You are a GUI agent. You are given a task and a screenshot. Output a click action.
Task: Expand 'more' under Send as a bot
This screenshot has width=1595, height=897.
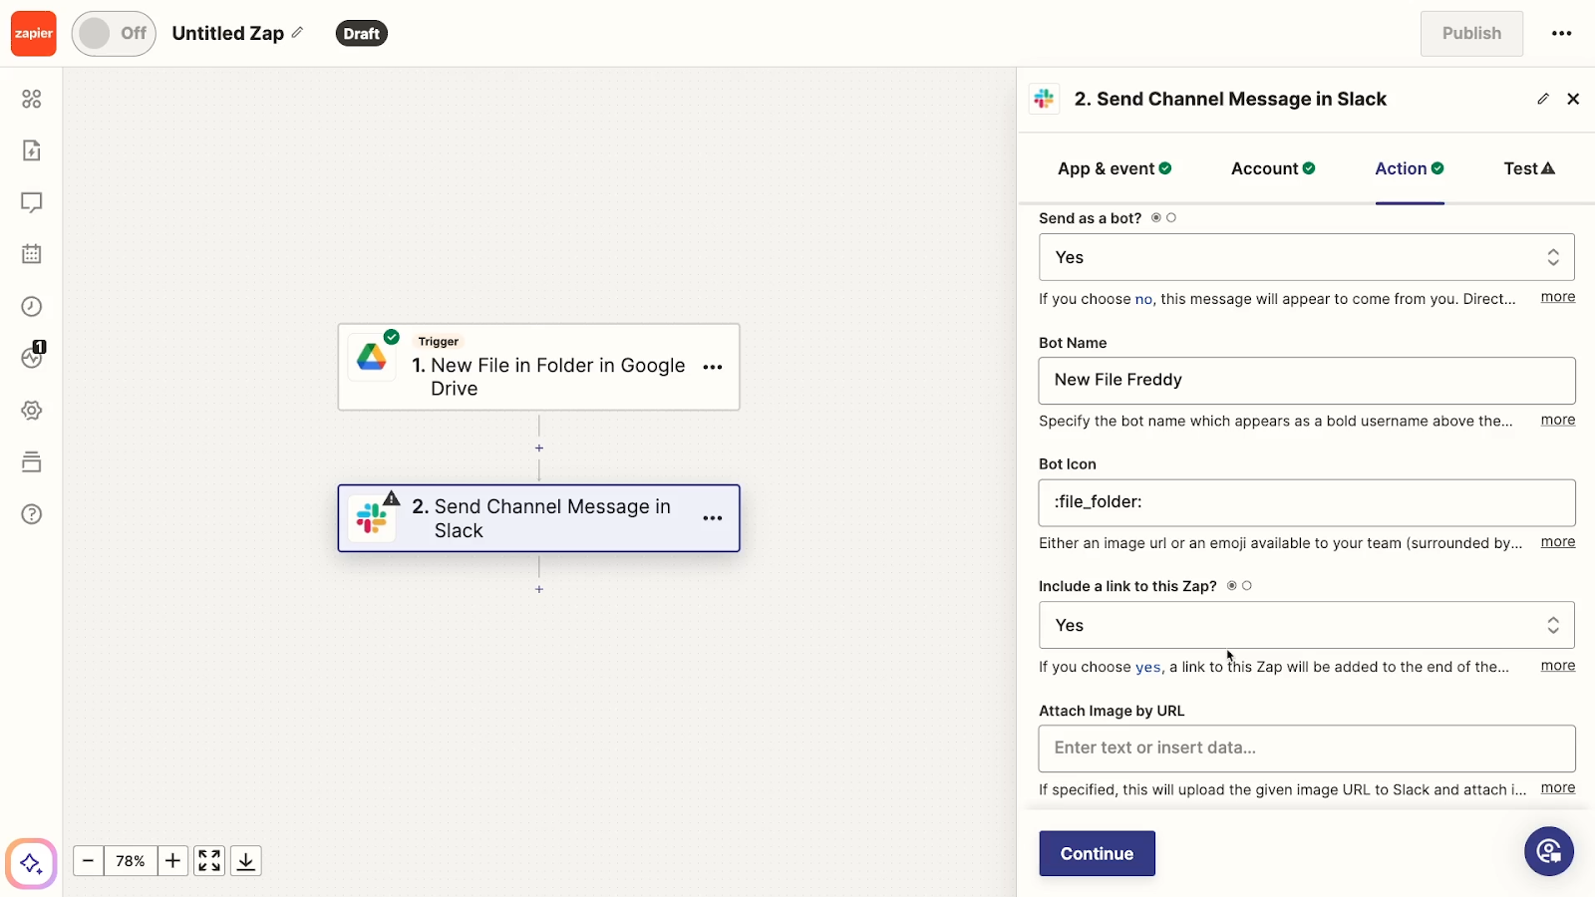(1558, 297)
